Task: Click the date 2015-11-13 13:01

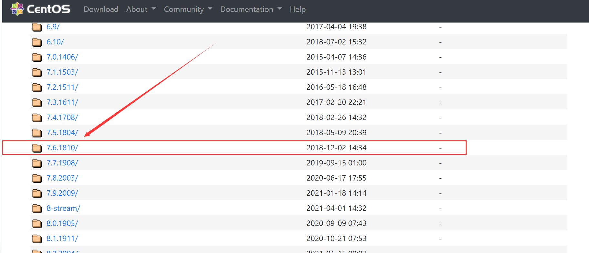Action: point(336,72)
